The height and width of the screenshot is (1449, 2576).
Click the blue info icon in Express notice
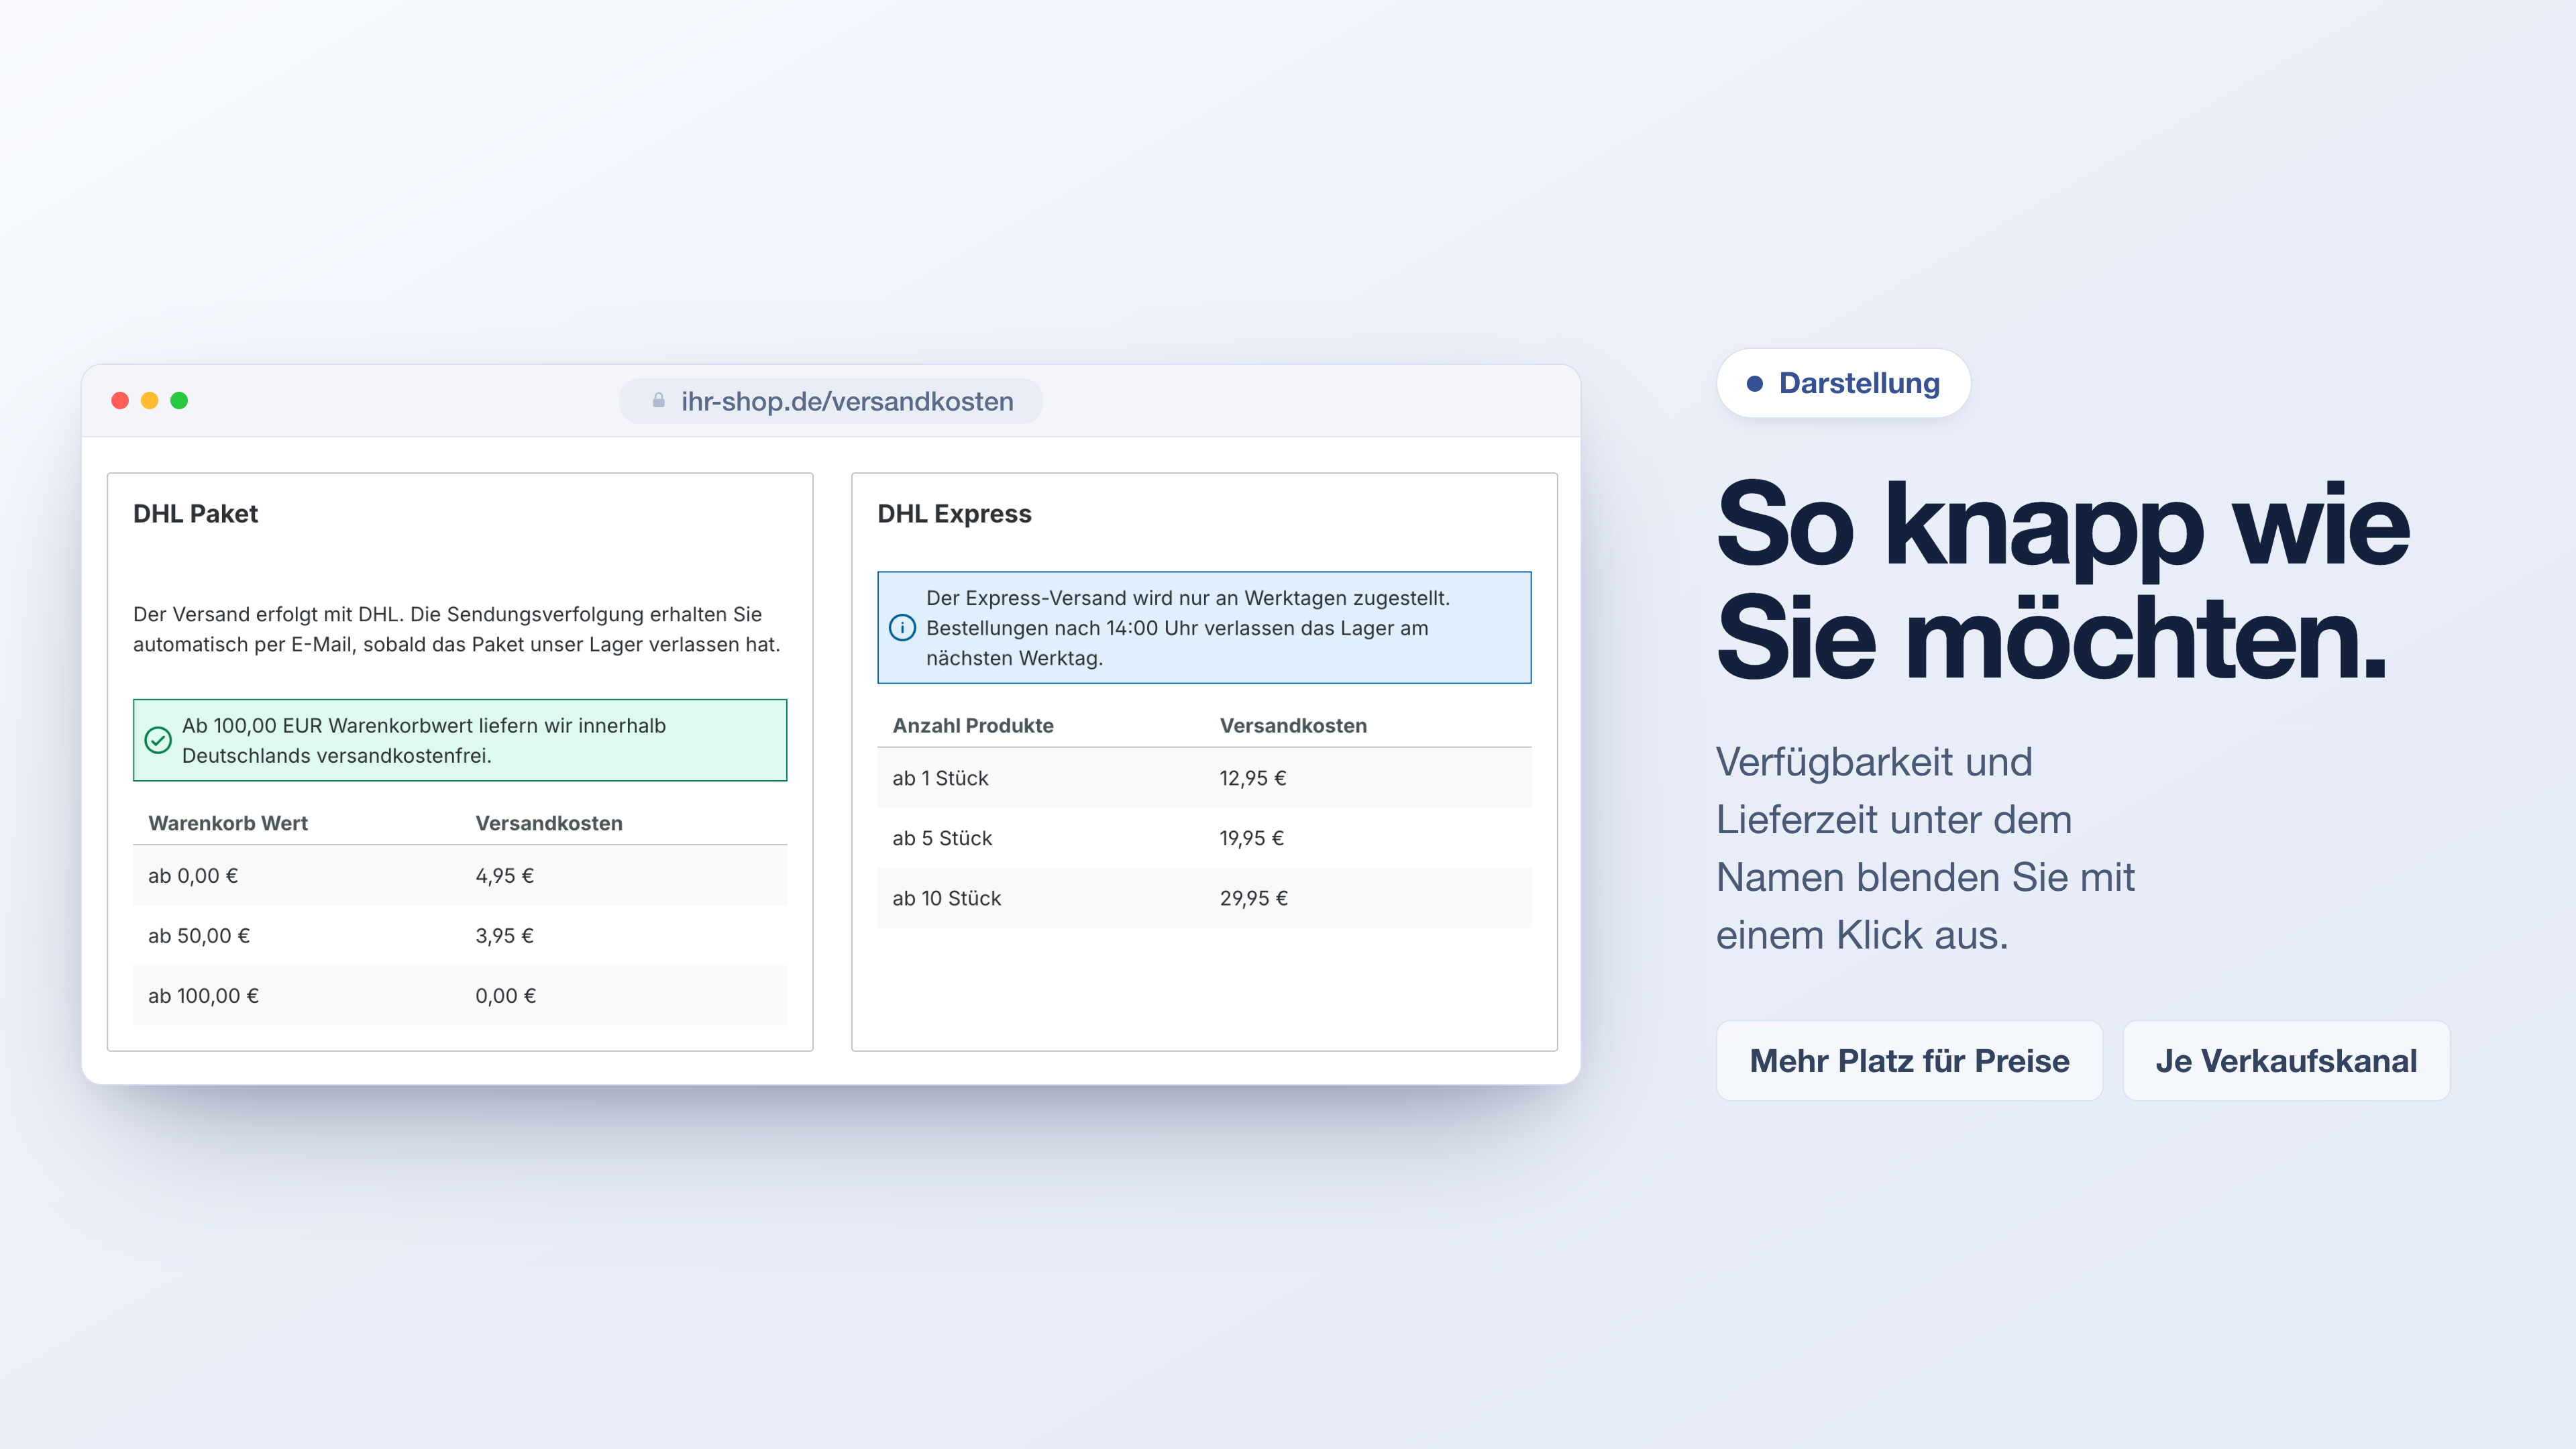coord(902,628)
